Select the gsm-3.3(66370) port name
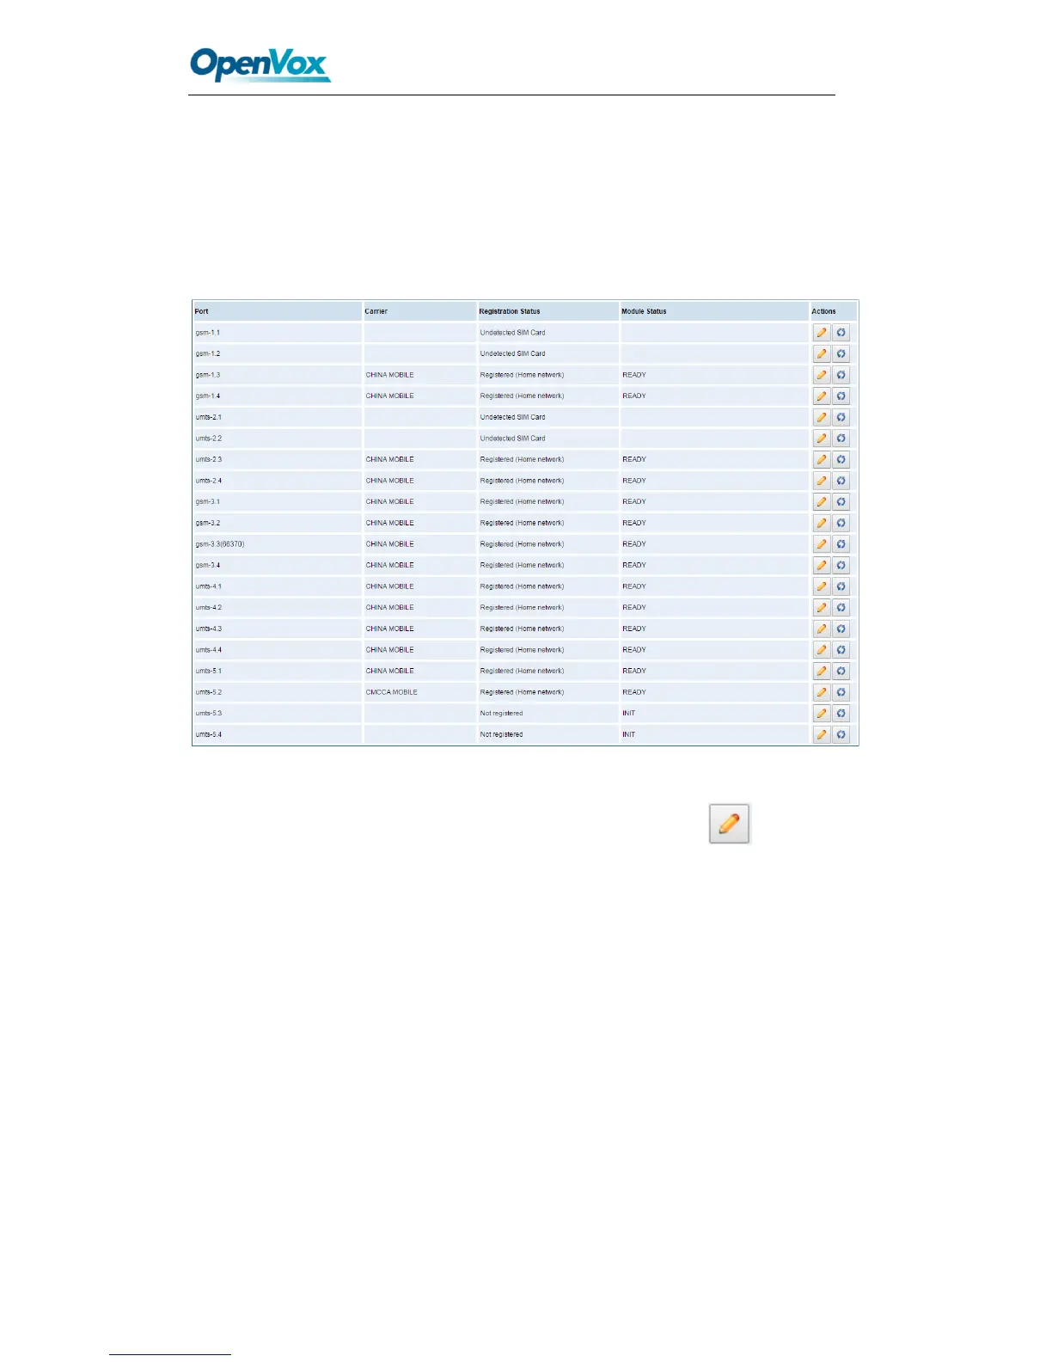This screenshot has height=1362, width=1052. [220, 544]
